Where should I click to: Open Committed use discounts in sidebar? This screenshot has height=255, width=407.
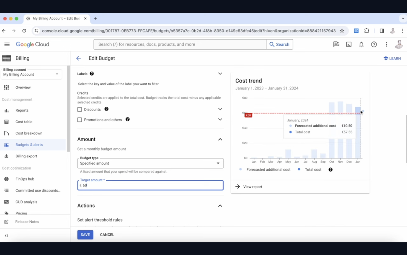click(x=38, y=191)
